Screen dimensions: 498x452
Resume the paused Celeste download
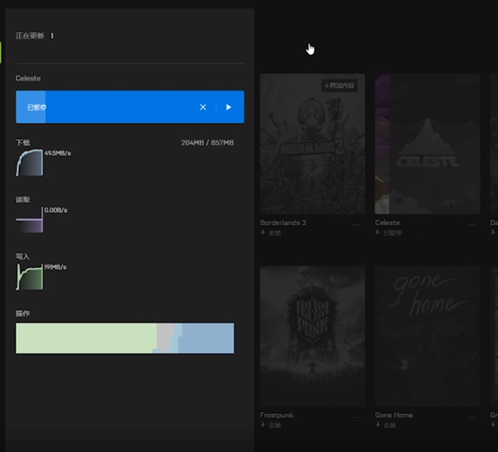tap(228, 107)
